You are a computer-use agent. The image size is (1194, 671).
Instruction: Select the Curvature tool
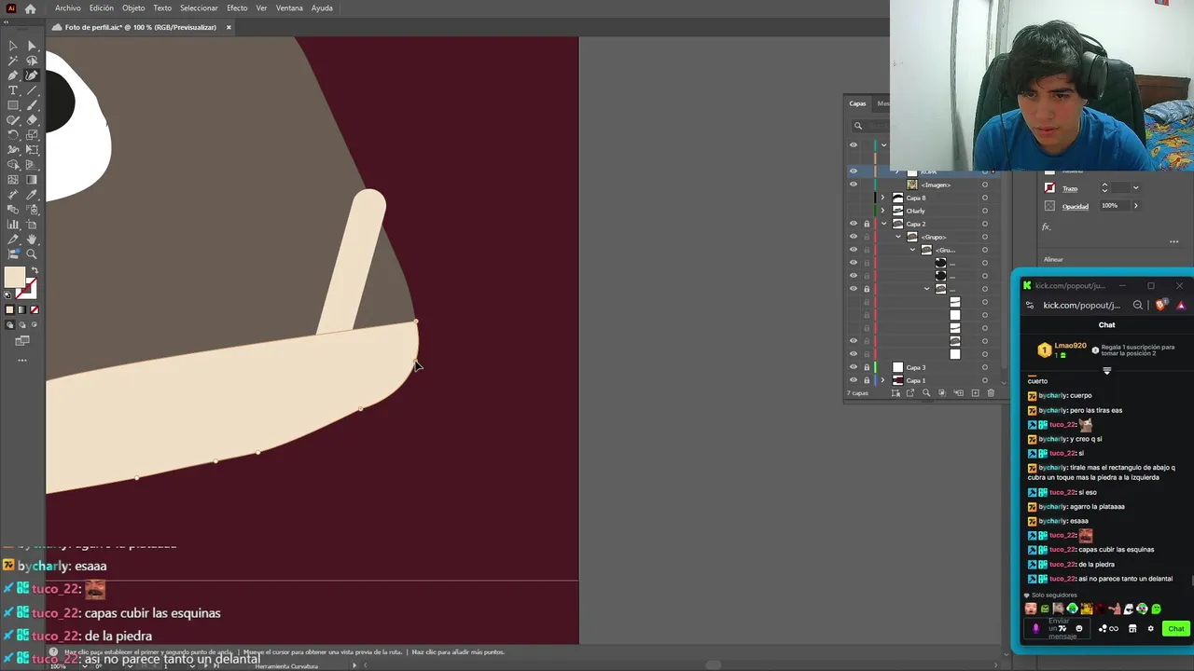click(x=32, y=75)
